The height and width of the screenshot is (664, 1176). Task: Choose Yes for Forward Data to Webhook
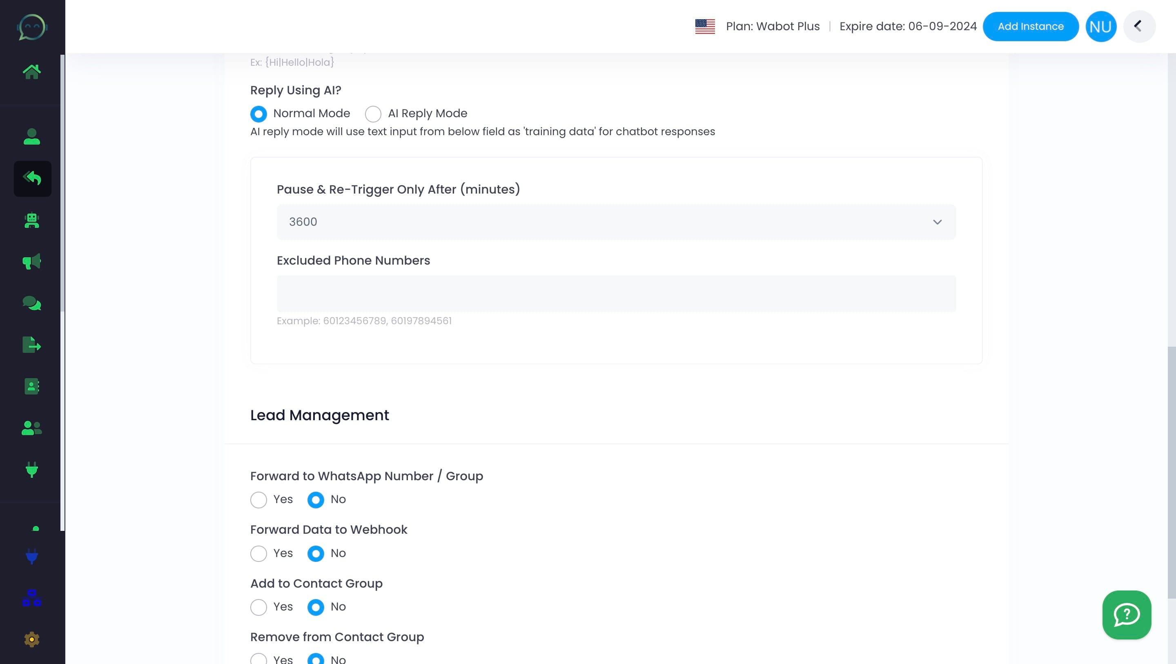[258, 553]
